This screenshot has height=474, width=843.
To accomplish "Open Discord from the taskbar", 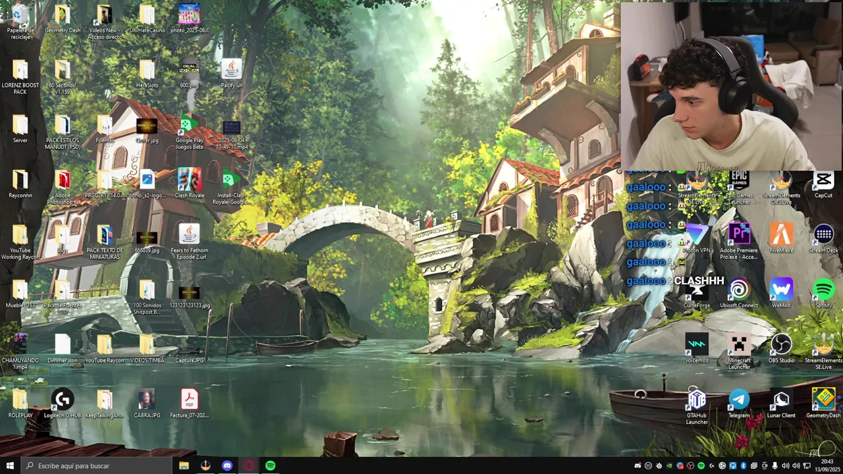I will coord(227,465).
